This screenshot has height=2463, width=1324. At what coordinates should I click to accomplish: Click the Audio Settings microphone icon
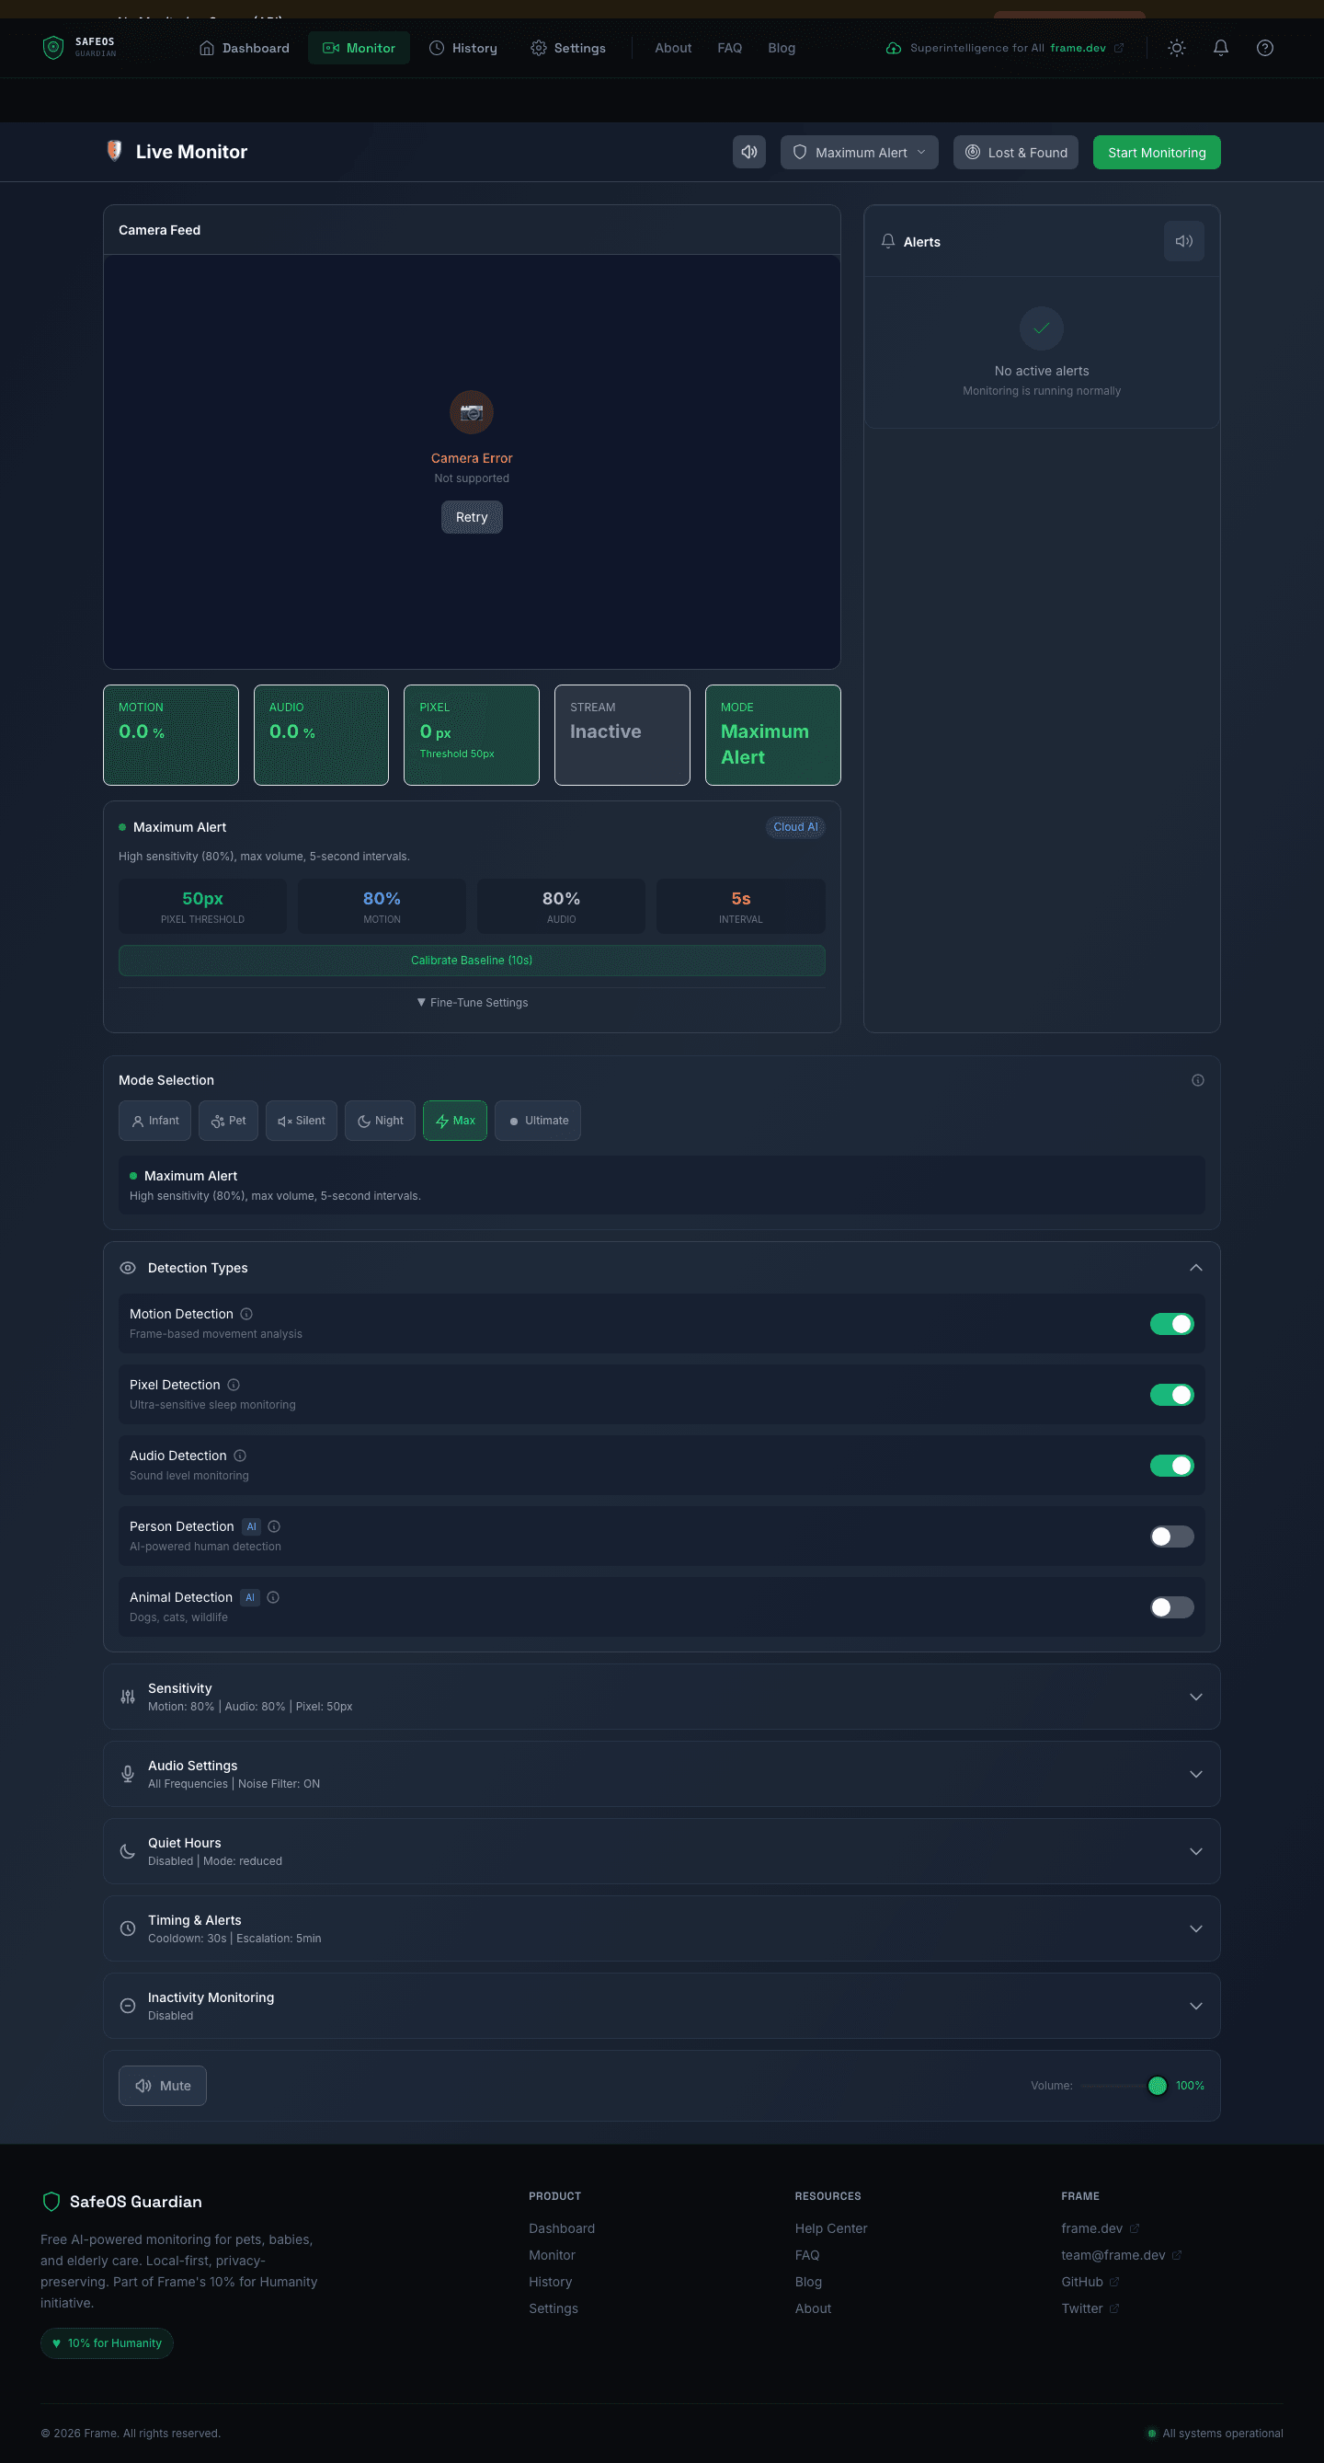coord(127,1774)
